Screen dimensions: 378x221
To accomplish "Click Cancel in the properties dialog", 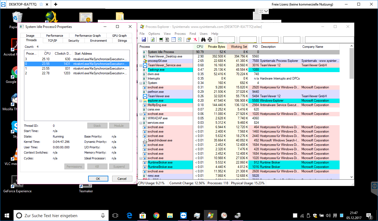I will pyautogui.click(x=122, y=179).
